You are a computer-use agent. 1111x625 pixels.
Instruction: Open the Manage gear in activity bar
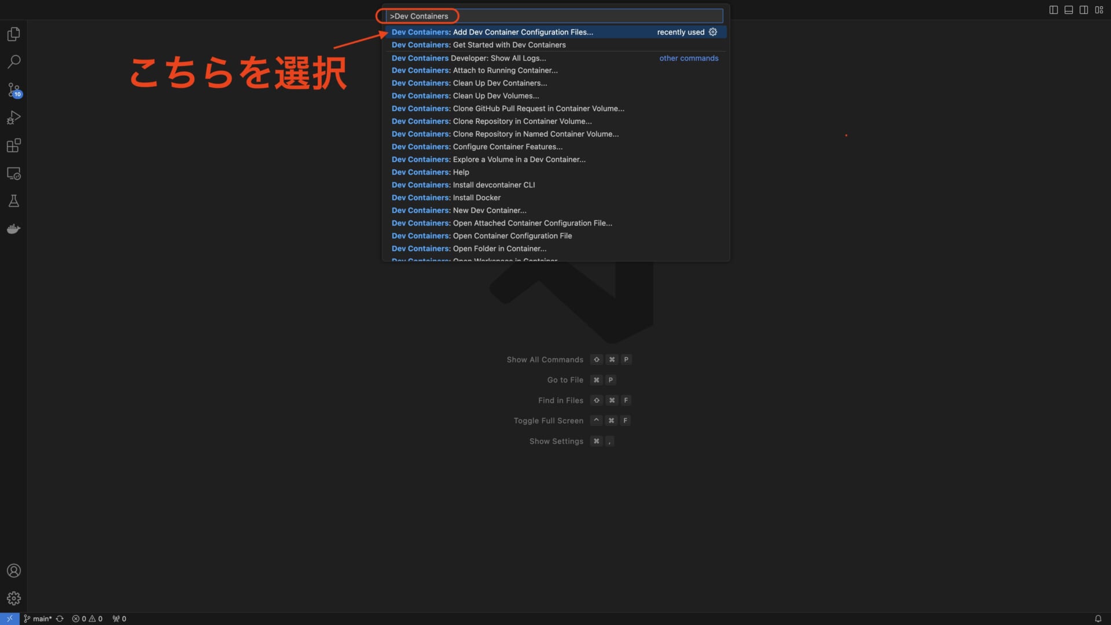point(13,598)
